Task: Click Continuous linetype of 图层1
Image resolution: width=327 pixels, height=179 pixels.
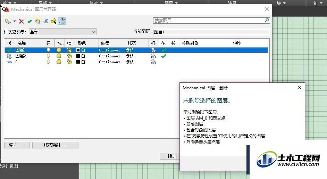Action: (x=109, y=50)
